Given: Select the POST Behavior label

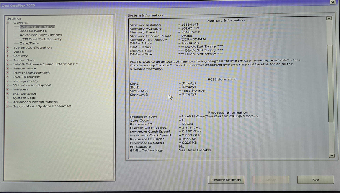Looking at the screenshot, I should [26, 77].
